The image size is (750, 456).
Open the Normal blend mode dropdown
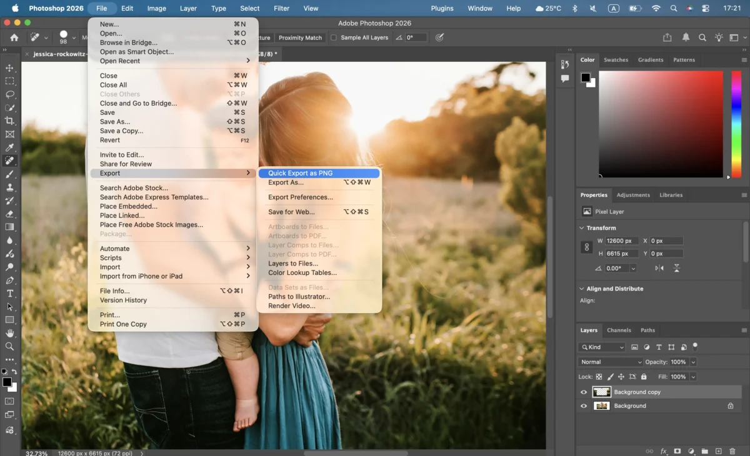[610, 362]
